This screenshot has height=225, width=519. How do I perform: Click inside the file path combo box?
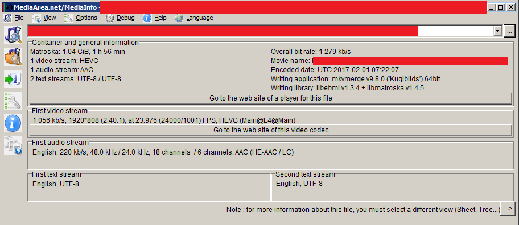pos(261,31)
